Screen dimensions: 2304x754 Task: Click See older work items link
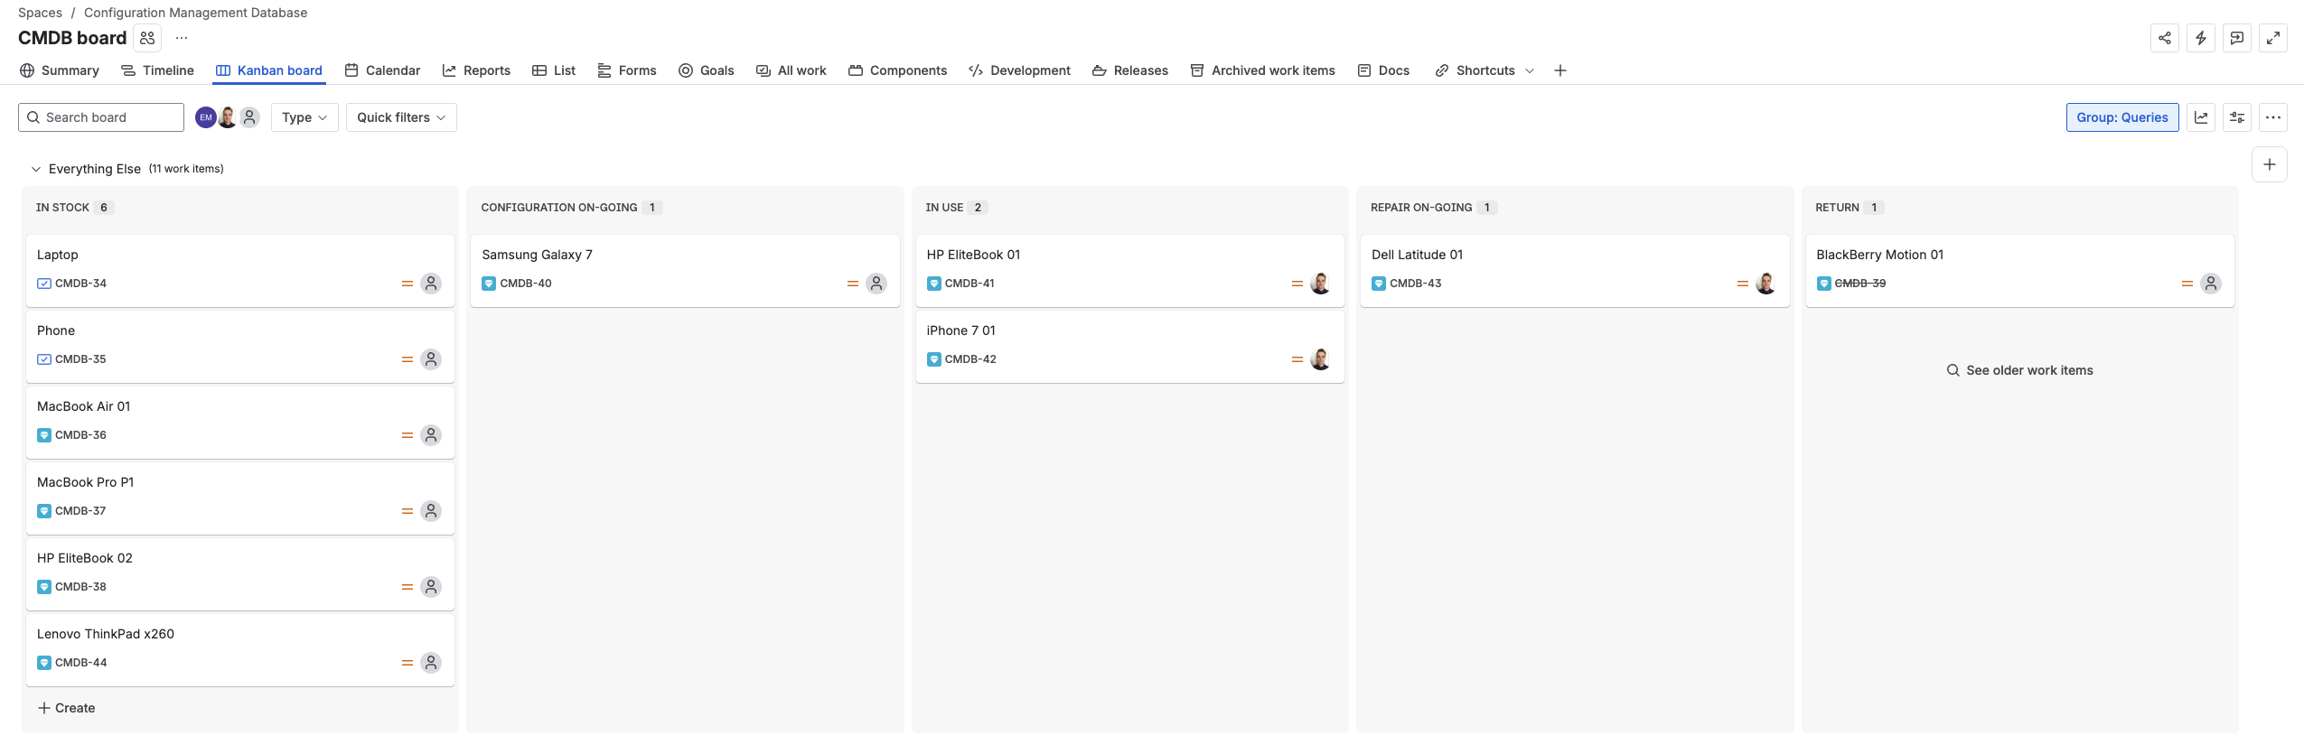(2019, 370)
